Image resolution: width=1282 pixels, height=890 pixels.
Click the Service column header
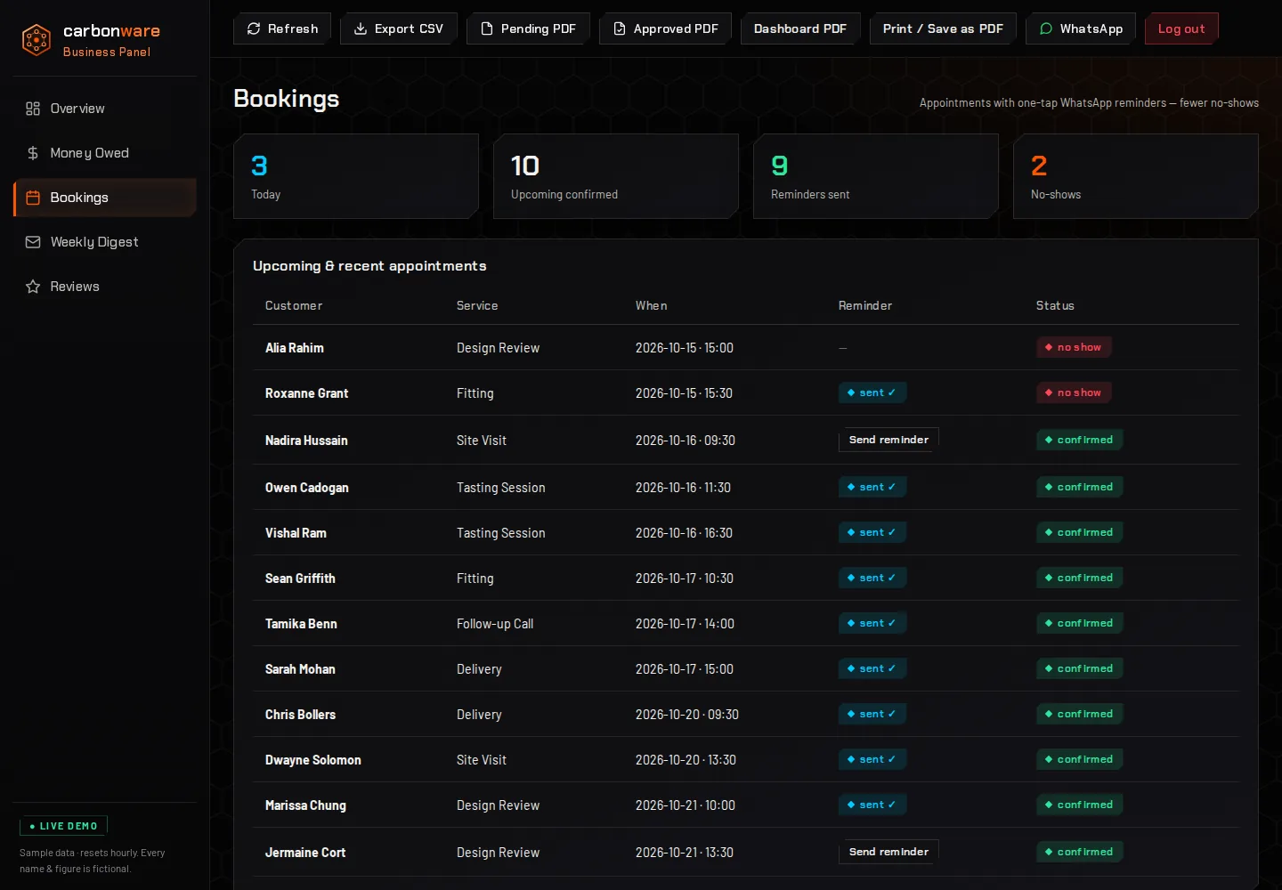477,305
